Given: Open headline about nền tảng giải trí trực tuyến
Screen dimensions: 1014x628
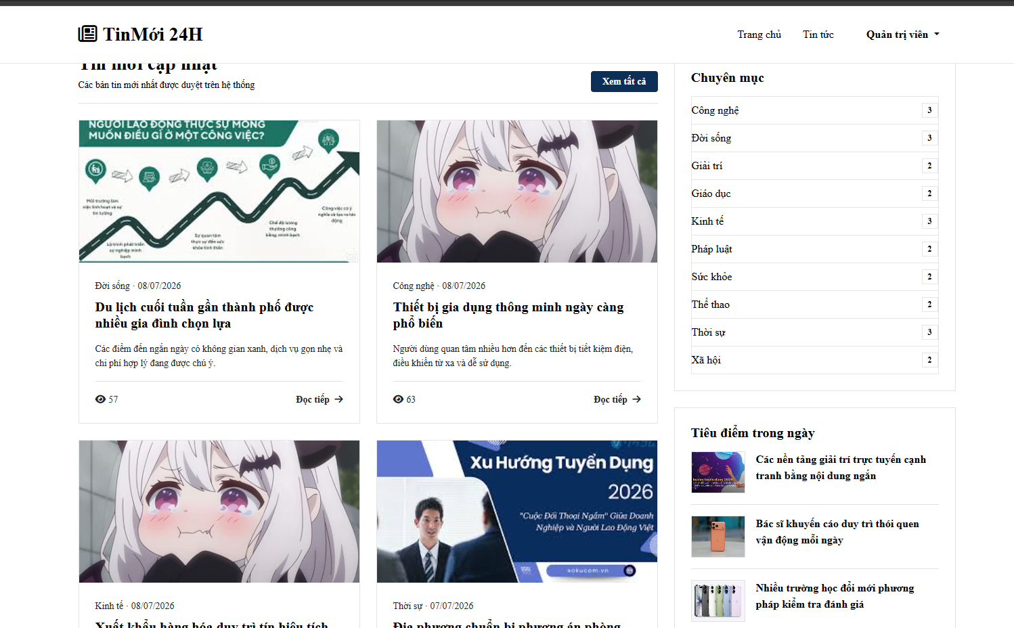Looking at the screenshot, I should [841, 468].
